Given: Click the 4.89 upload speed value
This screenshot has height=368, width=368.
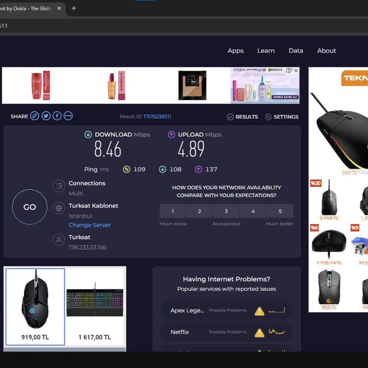Looking at the screenshot, I should coord(191,149).
